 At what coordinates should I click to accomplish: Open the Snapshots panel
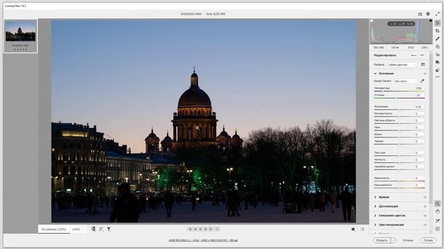click(438, 62)
